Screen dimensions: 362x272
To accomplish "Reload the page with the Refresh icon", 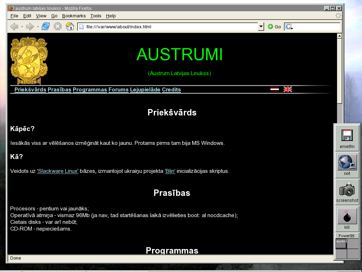I will (46, 26).
